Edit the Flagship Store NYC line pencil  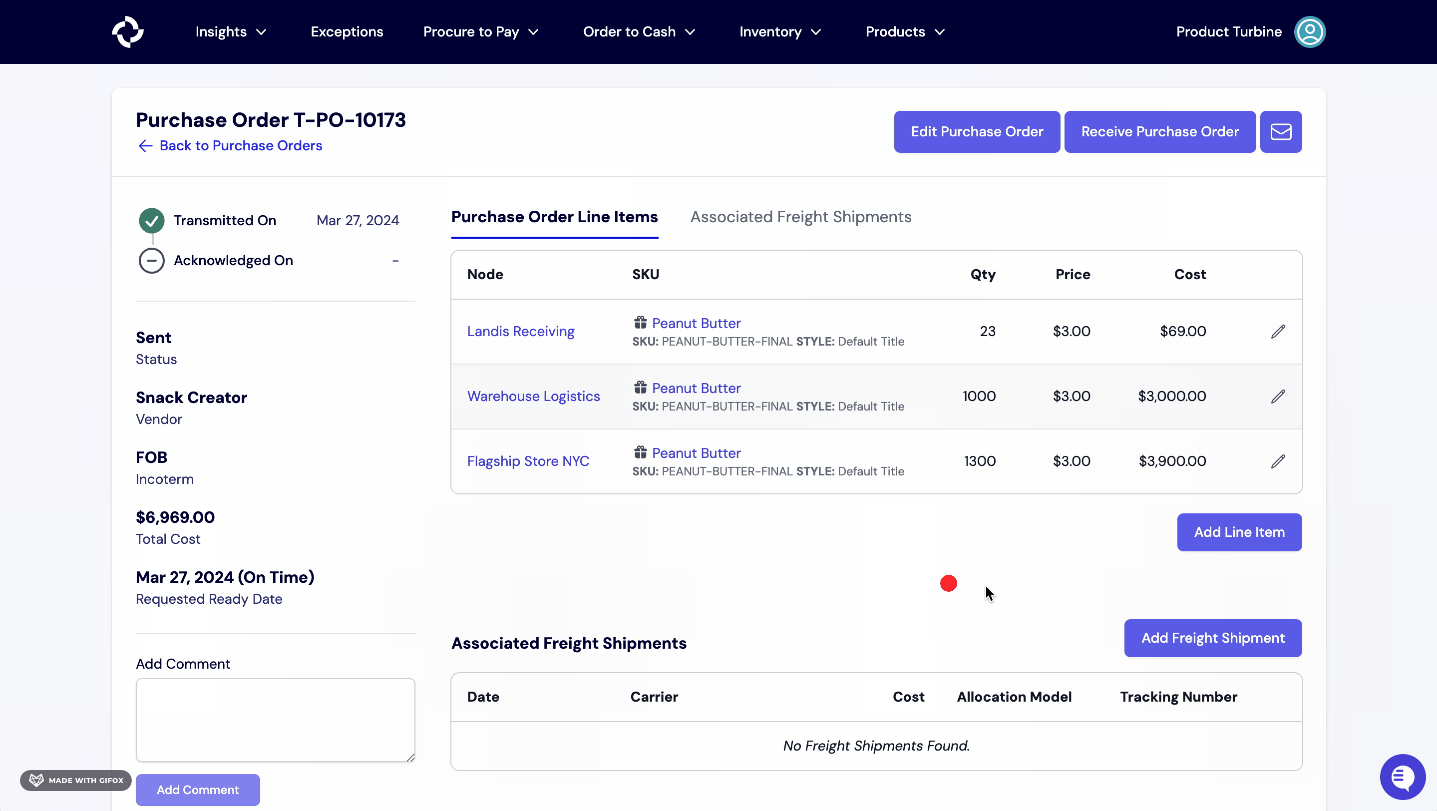pyautogui.click(x=1277, y=461)
